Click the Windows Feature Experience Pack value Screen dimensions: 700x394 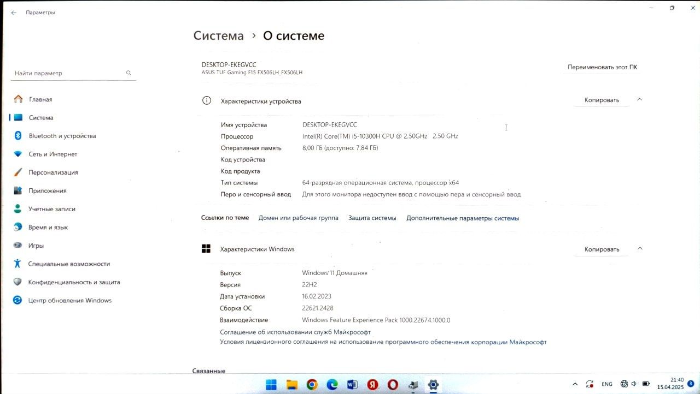[376, 320]
